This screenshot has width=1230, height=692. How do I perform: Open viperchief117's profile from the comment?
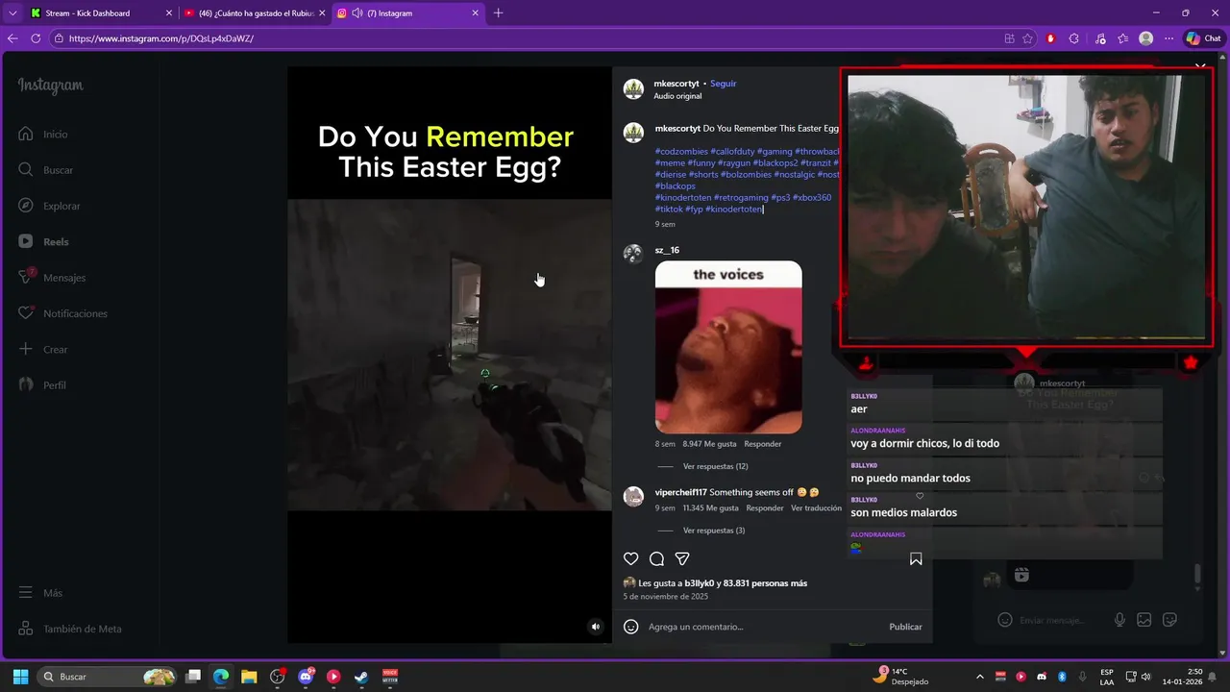(680, 493)
